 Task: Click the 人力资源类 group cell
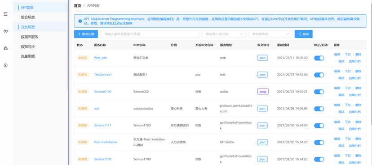pyautogui.click(x=178, y=142)
